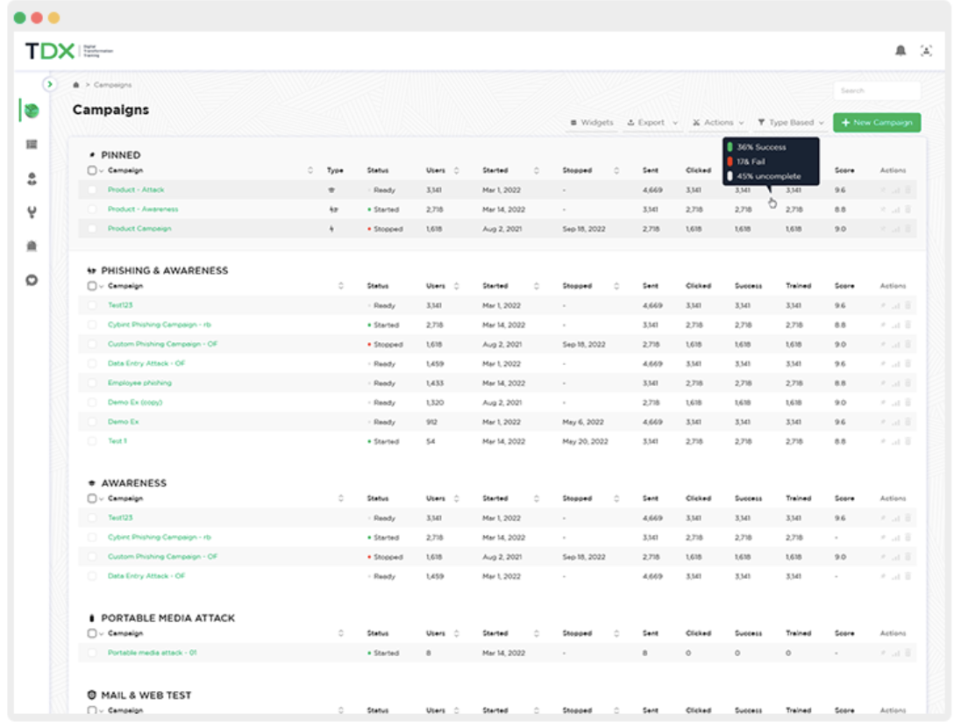This screenshot has height=728, width=961.
Task: Toggle select-all checkbox in the Awareness section
Action: 92,498
